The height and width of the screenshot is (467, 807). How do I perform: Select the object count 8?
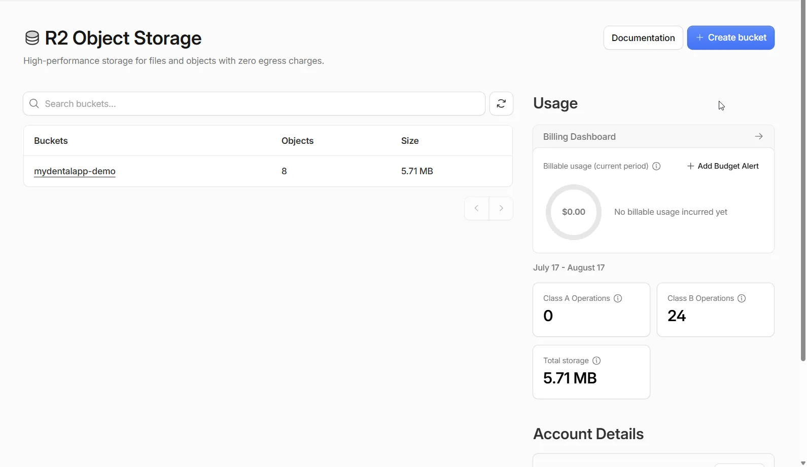[x=284, y=171]
